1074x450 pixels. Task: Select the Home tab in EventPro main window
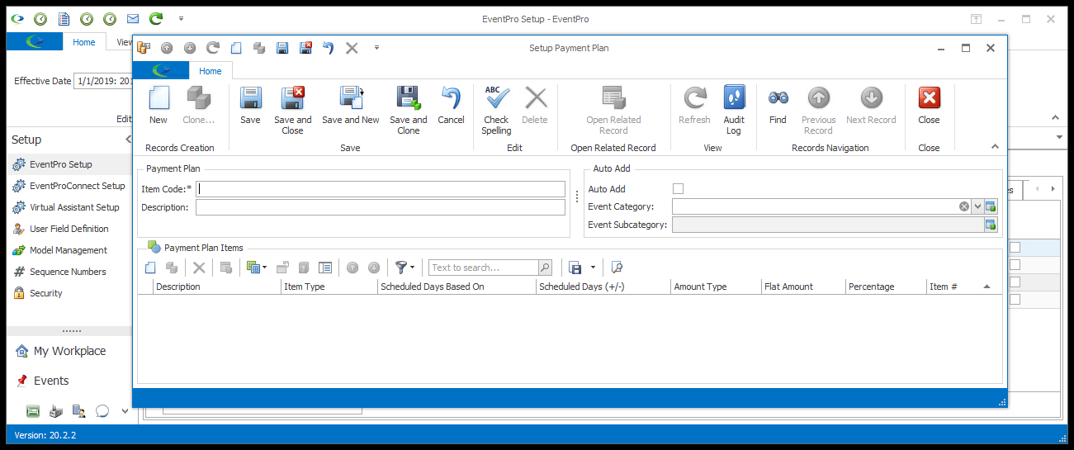pyautogui.click(x=84, y=42)
